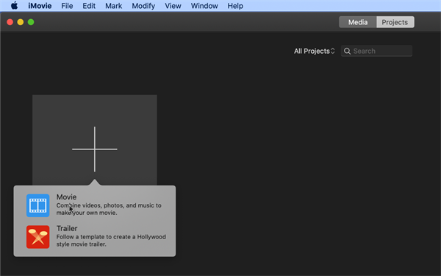Select the red Trailer spotlight icon

tap(37, 237)
